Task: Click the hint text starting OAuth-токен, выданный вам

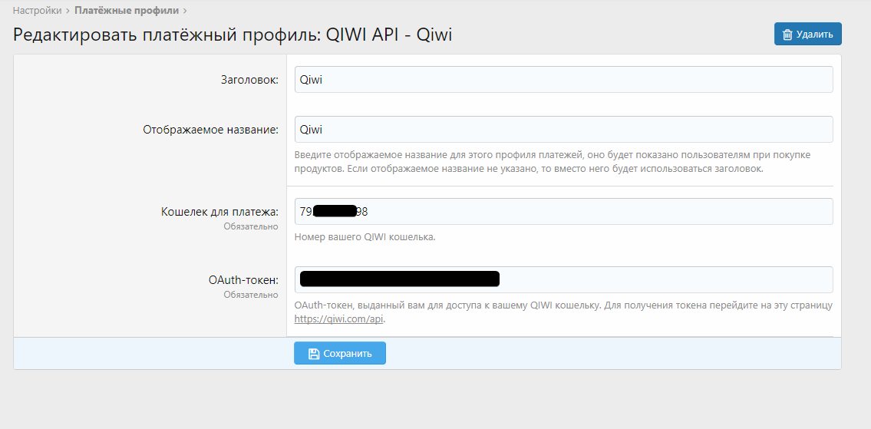Action: point(564,312)
